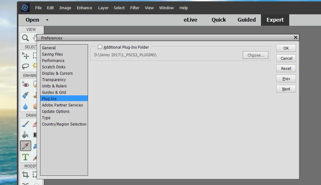The width and height of the screenshot is (321, 185).
Task: Select the Spot Healing Brush tool
Action: [35, 84]
